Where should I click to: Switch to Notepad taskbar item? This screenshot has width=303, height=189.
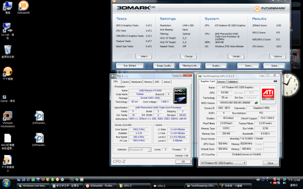pyautogui.click(x=67, y=186)
